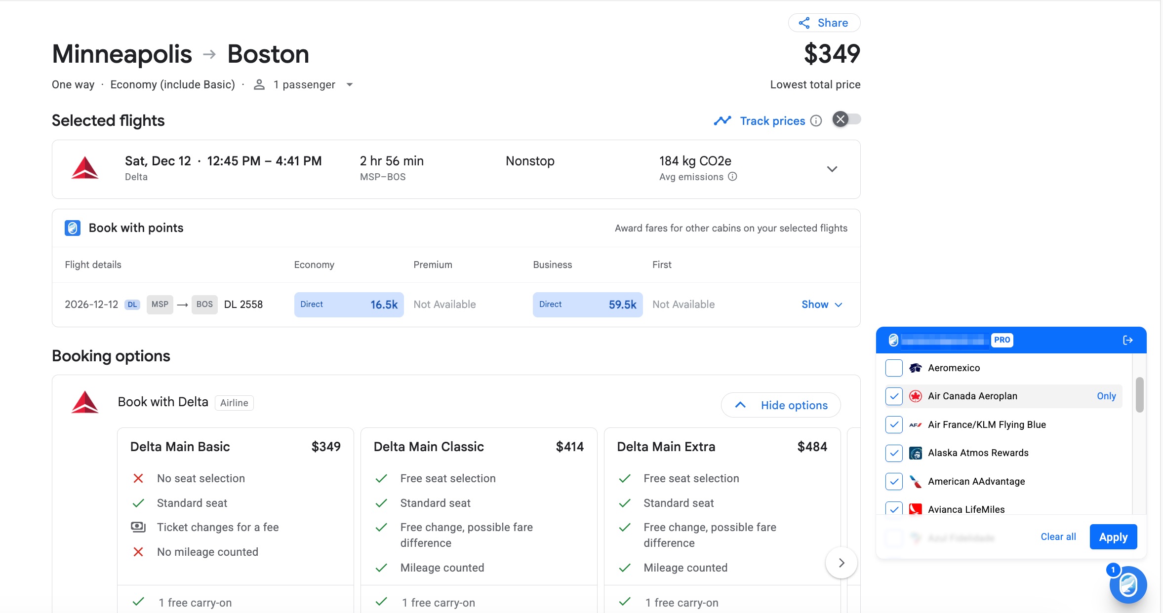Image resolution: width=1163 pixels, height=613 pixels.
Task: Click the Book with points extension icon
Action: pyautogui.click(x=73, y=228)
